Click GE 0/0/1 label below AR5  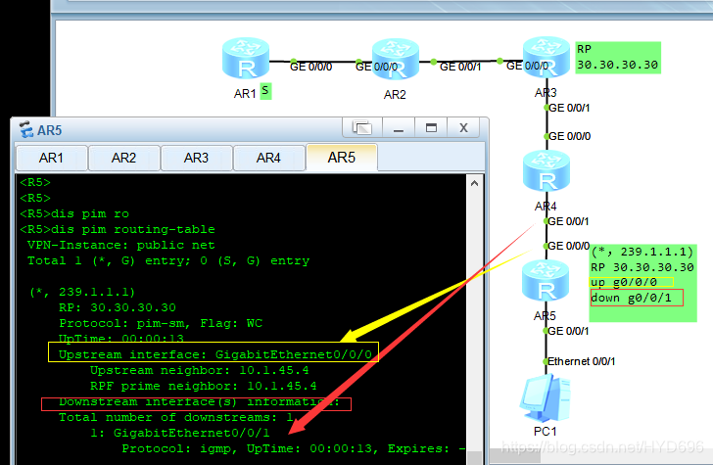[568, 331]
